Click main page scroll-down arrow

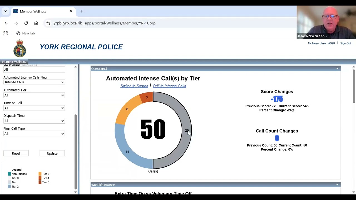354,192
